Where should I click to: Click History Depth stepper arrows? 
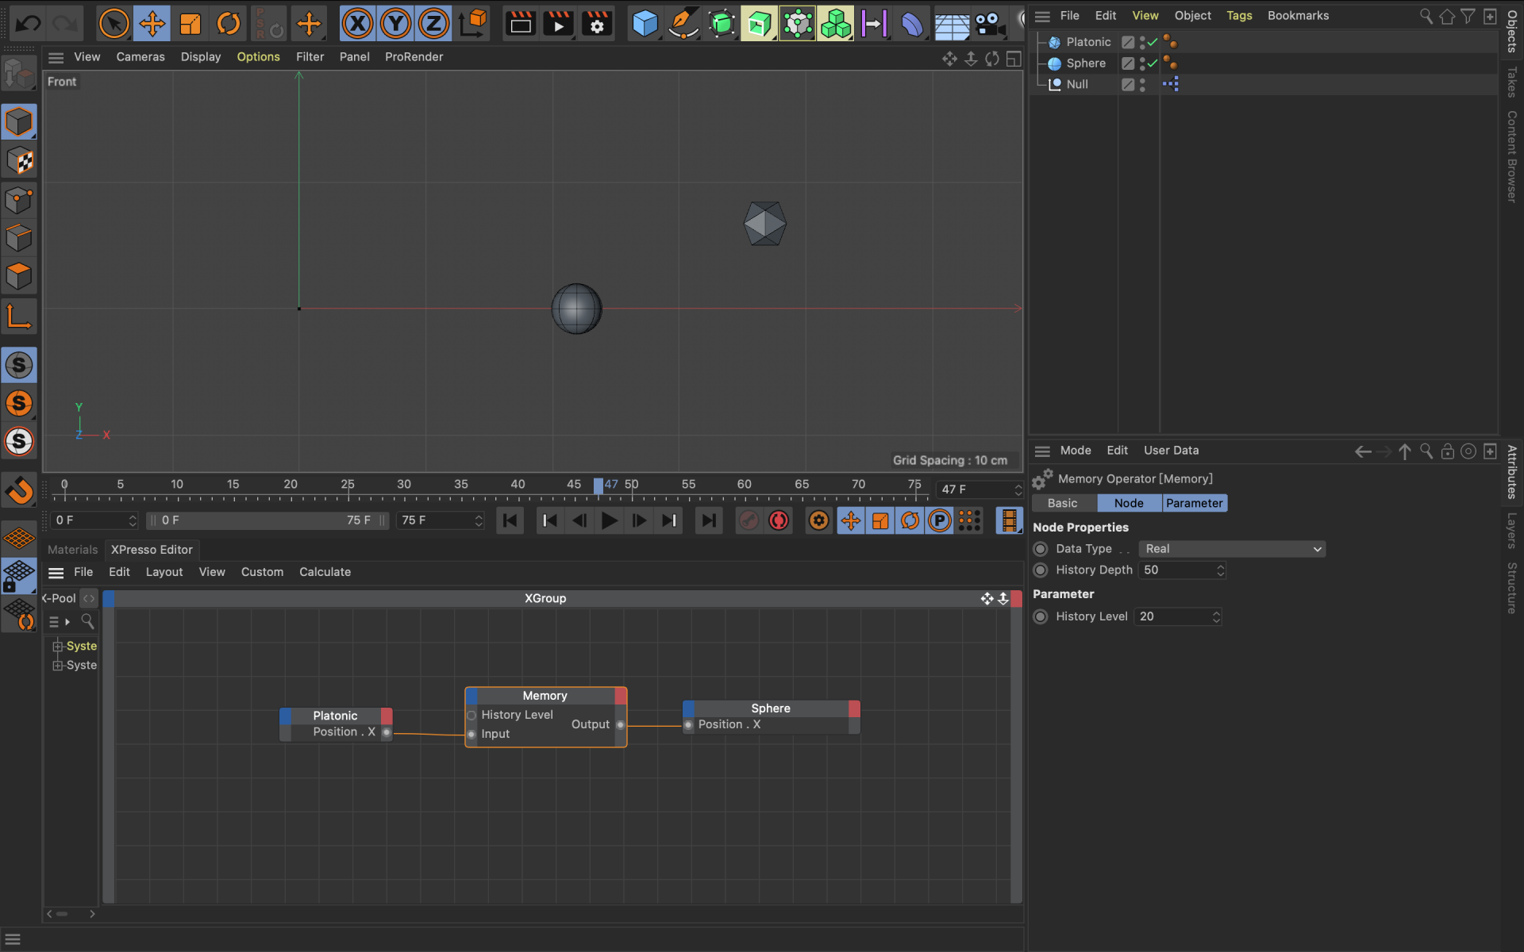[1220, 570]
